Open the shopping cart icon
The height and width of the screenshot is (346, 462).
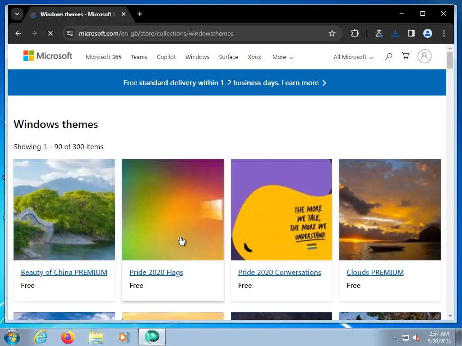pyautogui.click(x=406, y=56)
